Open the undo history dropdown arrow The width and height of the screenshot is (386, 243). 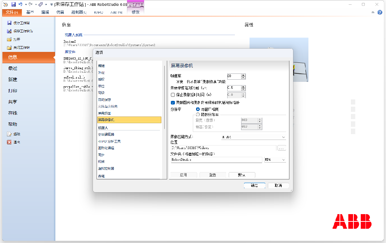pyautogui.click(x=26, y=4)
